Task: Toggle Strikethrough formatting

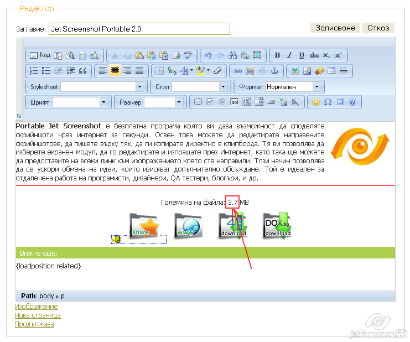Action: 314,55
